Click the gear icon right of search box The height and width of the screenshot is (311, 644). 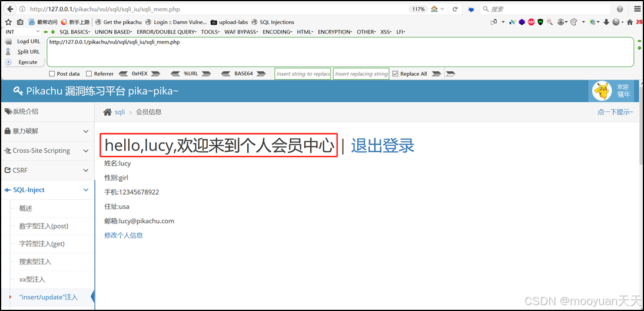620,9
